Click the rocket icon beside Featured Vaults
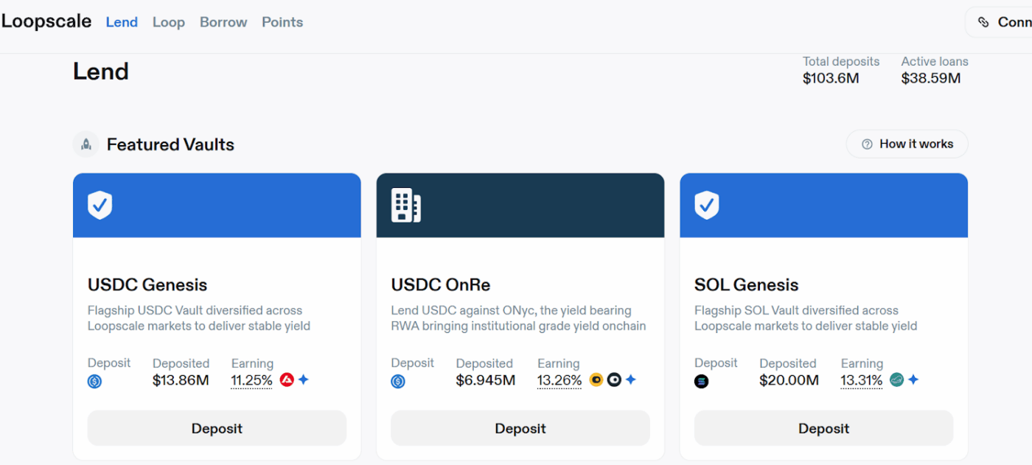The height and width of the screenshot is (465, 1032). (86, 144)
